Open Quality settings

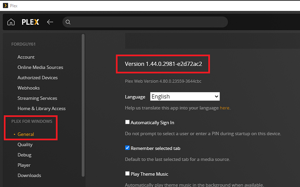[25, 145]
